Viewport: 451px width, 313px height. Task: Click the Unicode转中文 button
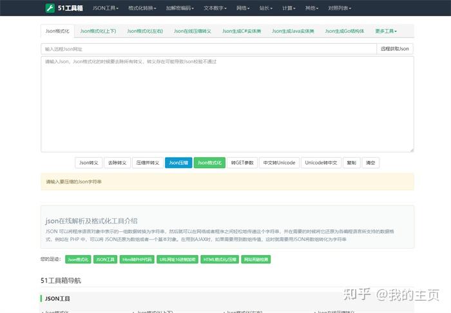(x=321, y=163)
